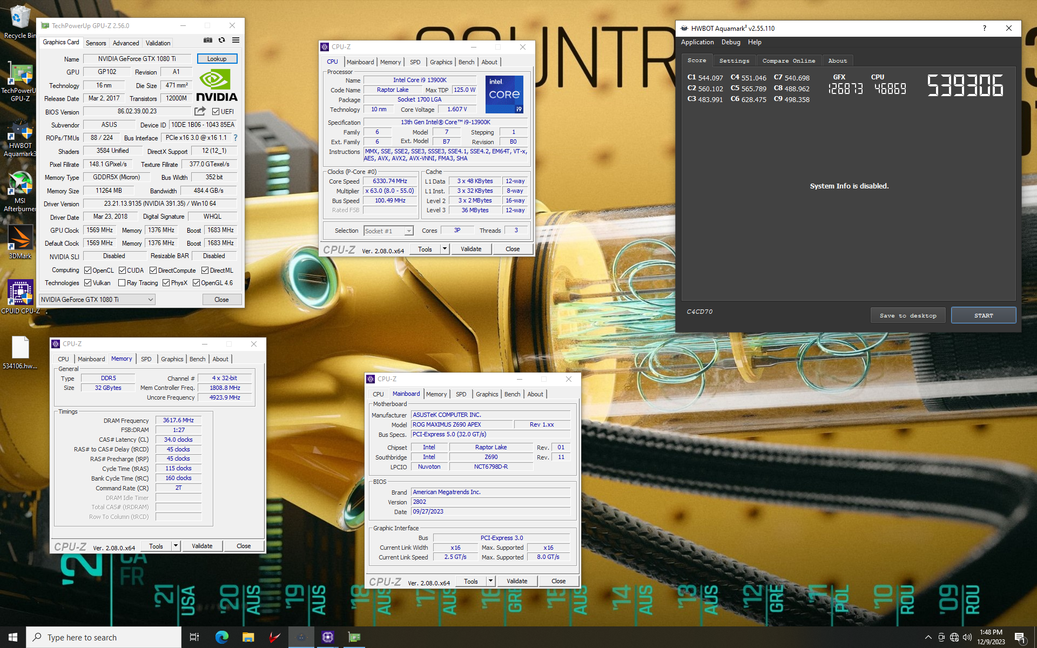This screenshot has height=648, width=1037.
Task: Switch to the Advanced tab in GPU-Z
Action: (x=126, y=43)
